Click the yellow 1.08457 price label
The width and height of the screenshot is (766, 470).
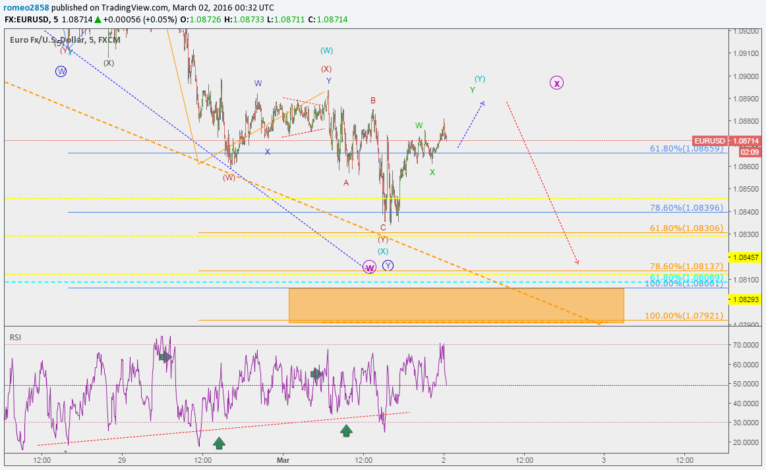coord(744,257)
